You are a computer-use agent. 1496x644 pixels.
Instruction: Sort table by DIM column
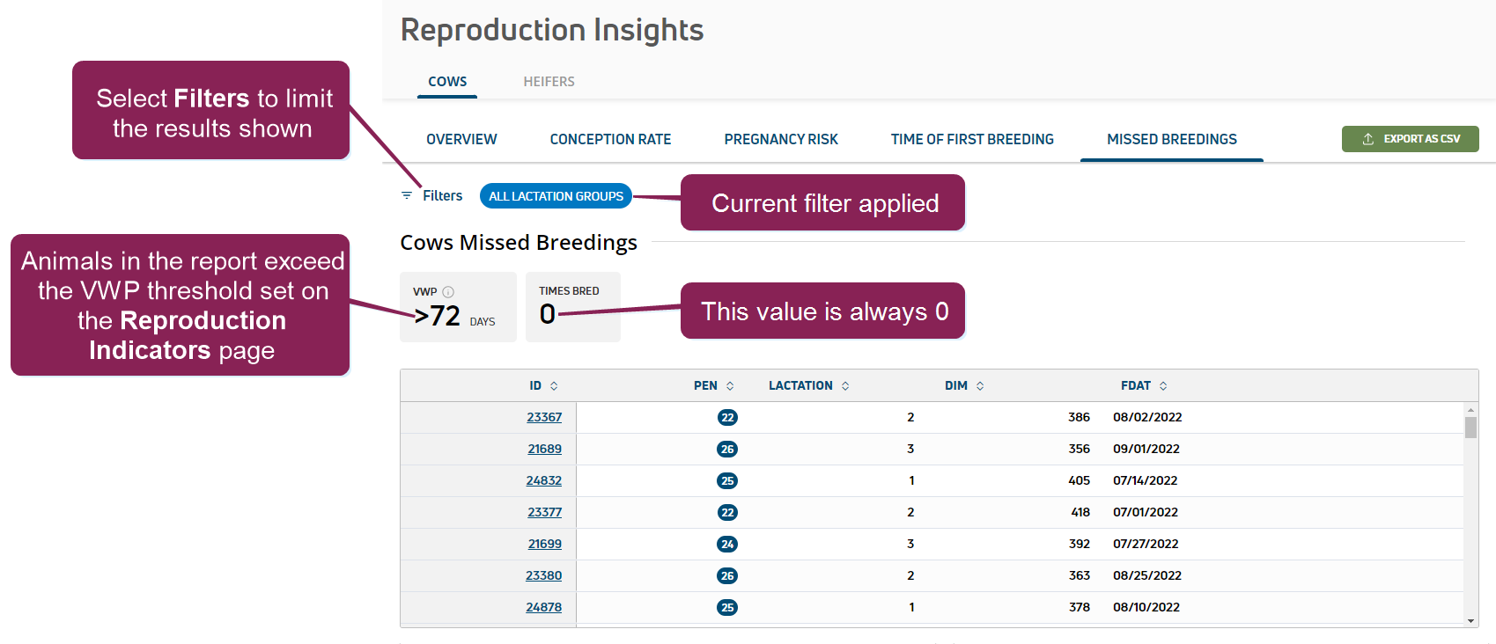pos(964,386)
